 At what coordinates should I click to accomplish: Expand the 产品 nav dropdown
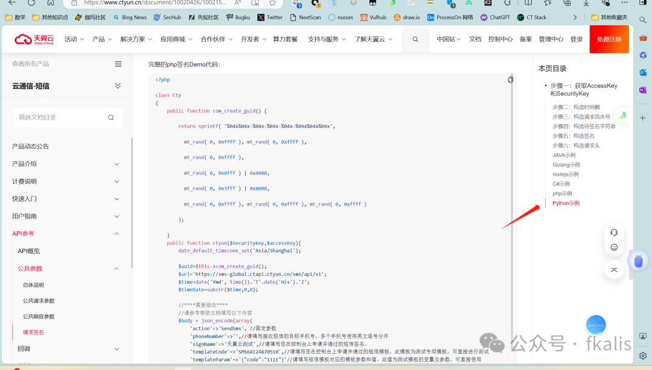102,39
